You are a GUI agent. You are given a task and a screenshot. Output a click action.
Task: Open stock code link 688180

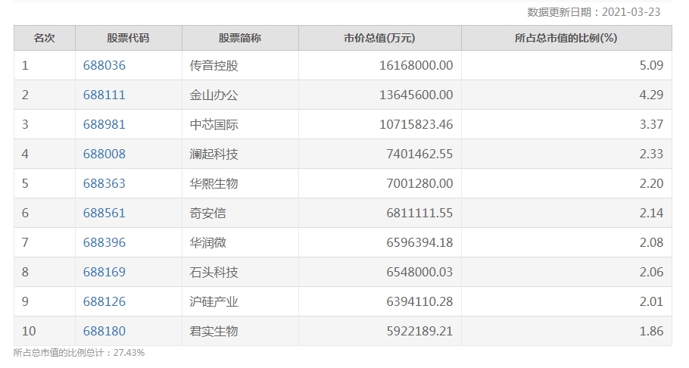point(104,332)
